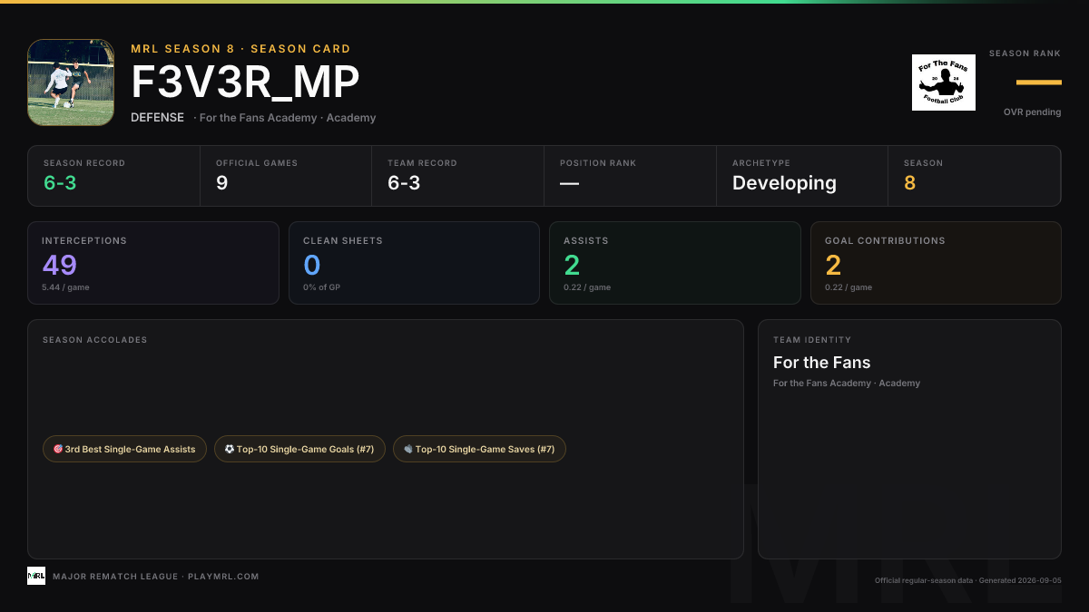The height and width of the screenshot is (612, 1089).
Task: Click the Season Accolades heading
Action: [x=94, y=340]
